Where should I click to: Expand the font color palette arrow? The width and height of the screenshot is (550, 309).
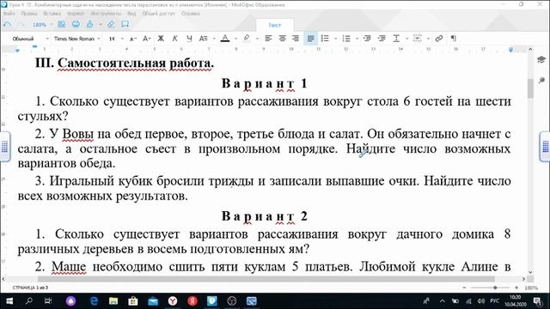(x=235, y=39)
